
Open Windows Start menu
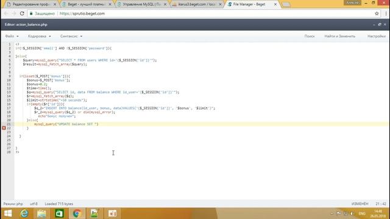click(8, 214)
